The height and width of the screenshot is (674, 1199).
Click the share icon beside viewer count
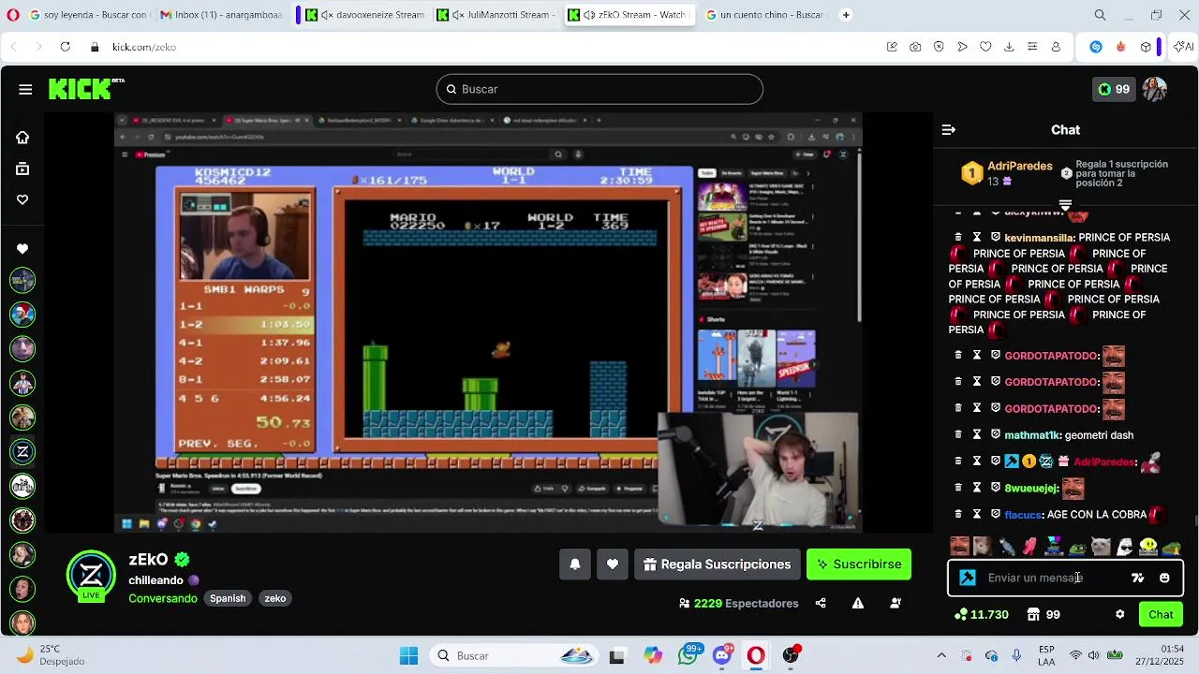tap(821, 604)
